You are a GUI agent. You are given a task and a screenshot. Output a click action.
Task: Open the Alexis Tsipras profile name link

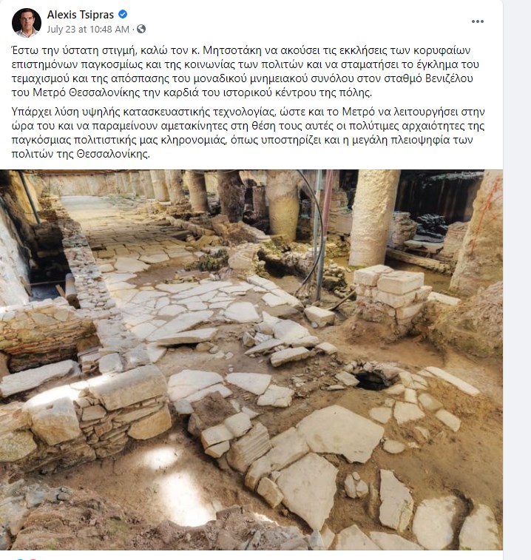[x=81, y=15]
